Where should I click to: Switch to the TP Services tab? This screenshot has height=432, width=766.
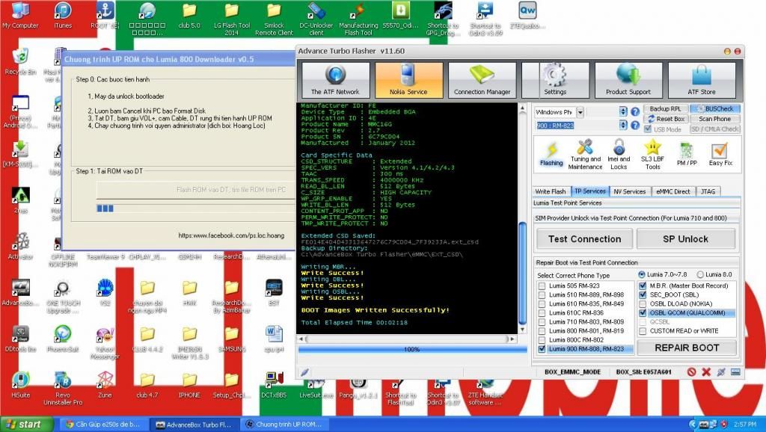tap(589, 191)
